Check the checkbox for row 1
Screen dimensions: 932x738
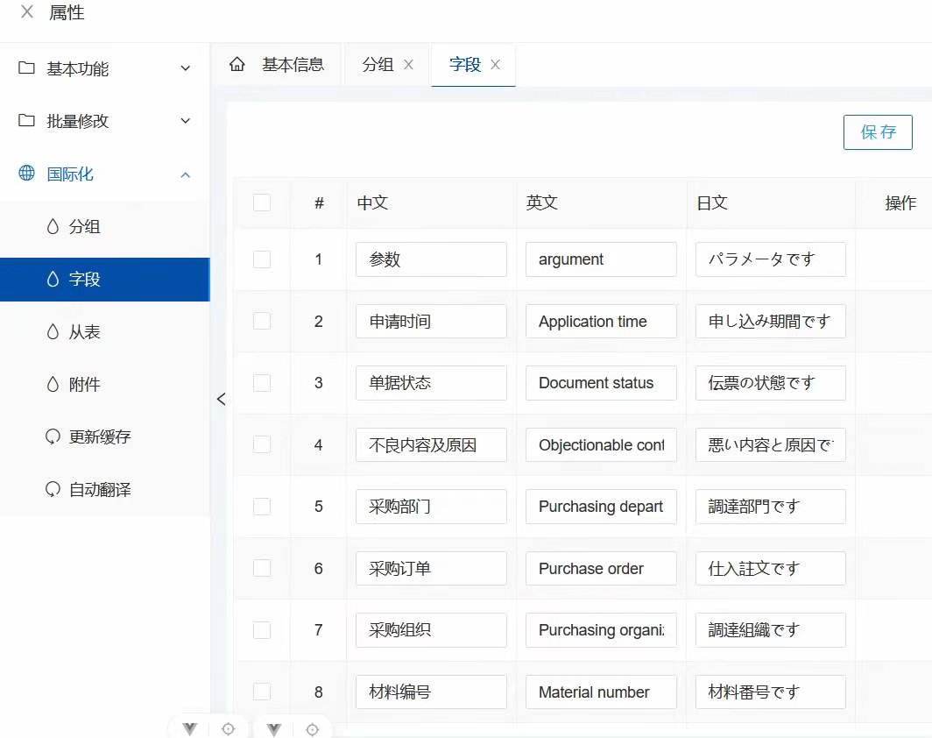(262, 259)
